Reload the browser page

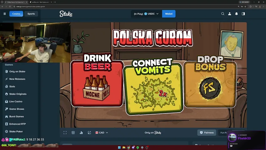pos(10,7)
